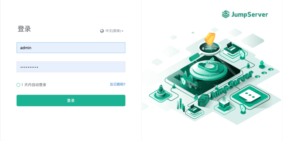Click the masked password input field
The height and width of the screenshot is (141, 283).
coord(71,67)
